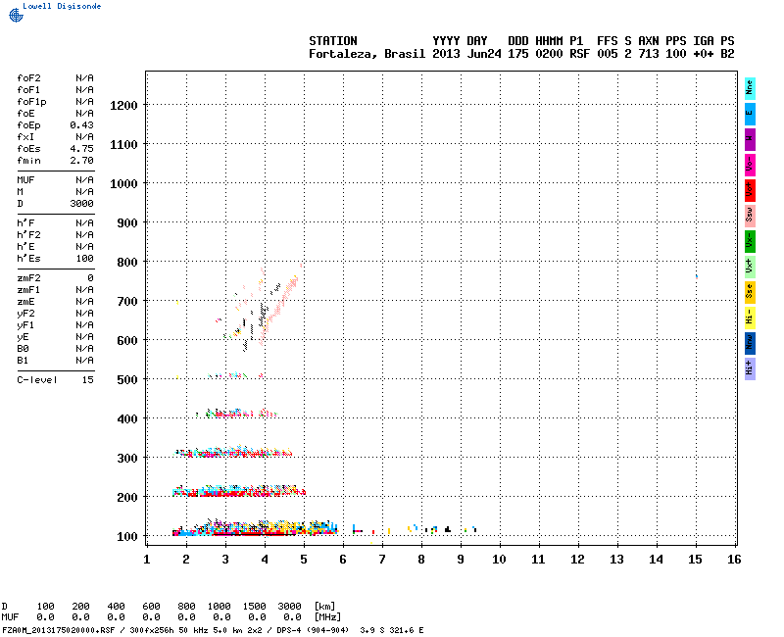Click the foF2 parameter label
This screenshot has height=637, width=784.
pyautogui.click(x=28, y=78)
